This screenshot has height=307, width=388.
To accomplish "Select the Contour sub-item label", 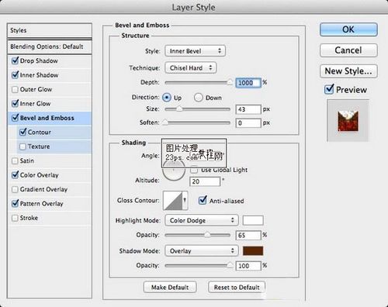I will pyautogui.click(x=40, y=132).
